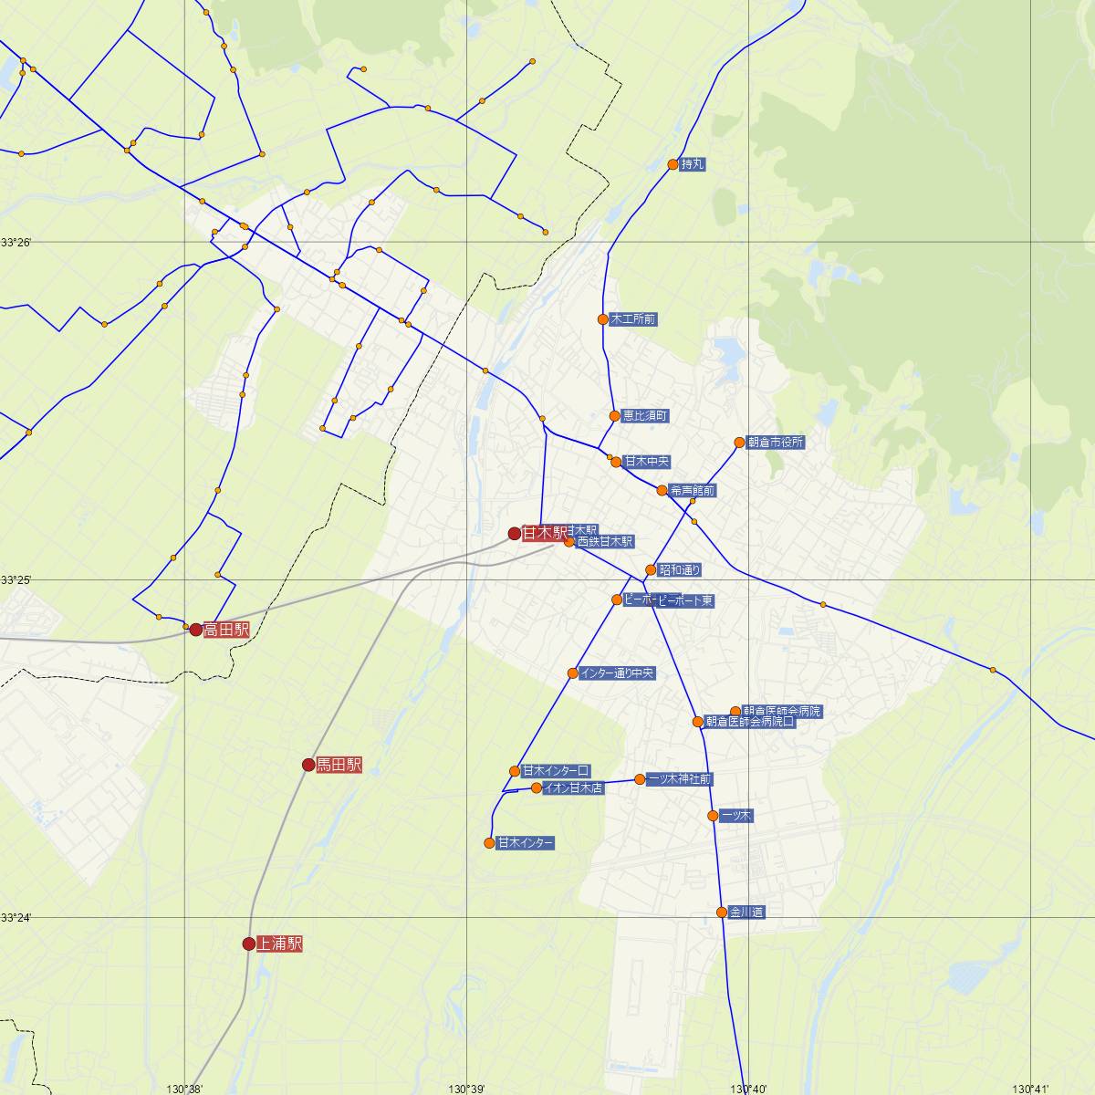Click the 甘木中央 stop label
Screen dimensions: 1095x1095
click(x=647, y=462)
